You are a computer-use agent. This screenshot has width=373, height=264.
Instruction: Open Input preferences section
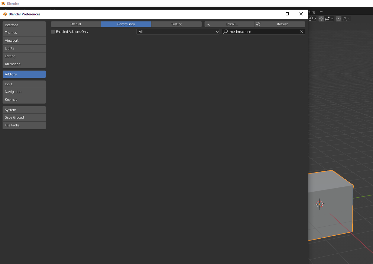[24, 84]
